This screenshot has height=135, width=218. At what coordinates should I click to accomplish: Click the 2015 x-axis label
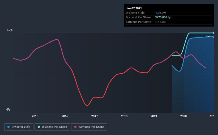pyautogui.click(x=35, y=116)
